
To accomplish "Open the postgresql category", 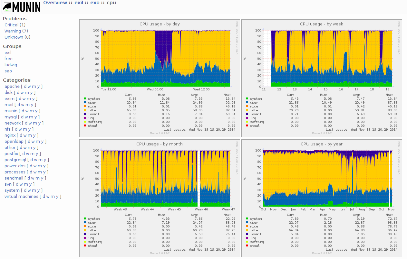I will coord(15,160).
